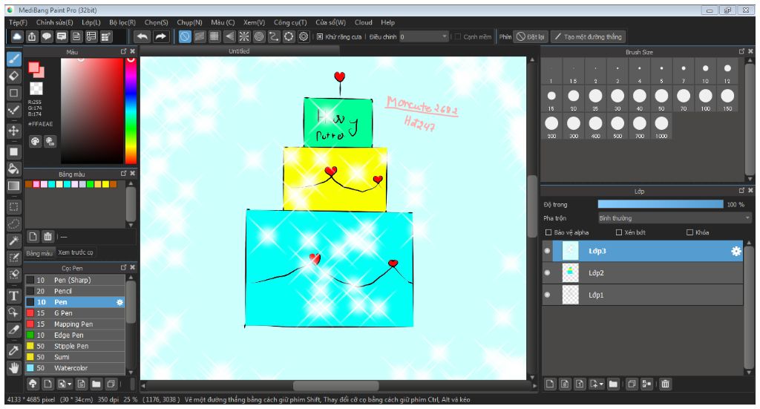Click the Redo arrow
The height and width of the screenshot is (409, 760).
pos(160,37)
